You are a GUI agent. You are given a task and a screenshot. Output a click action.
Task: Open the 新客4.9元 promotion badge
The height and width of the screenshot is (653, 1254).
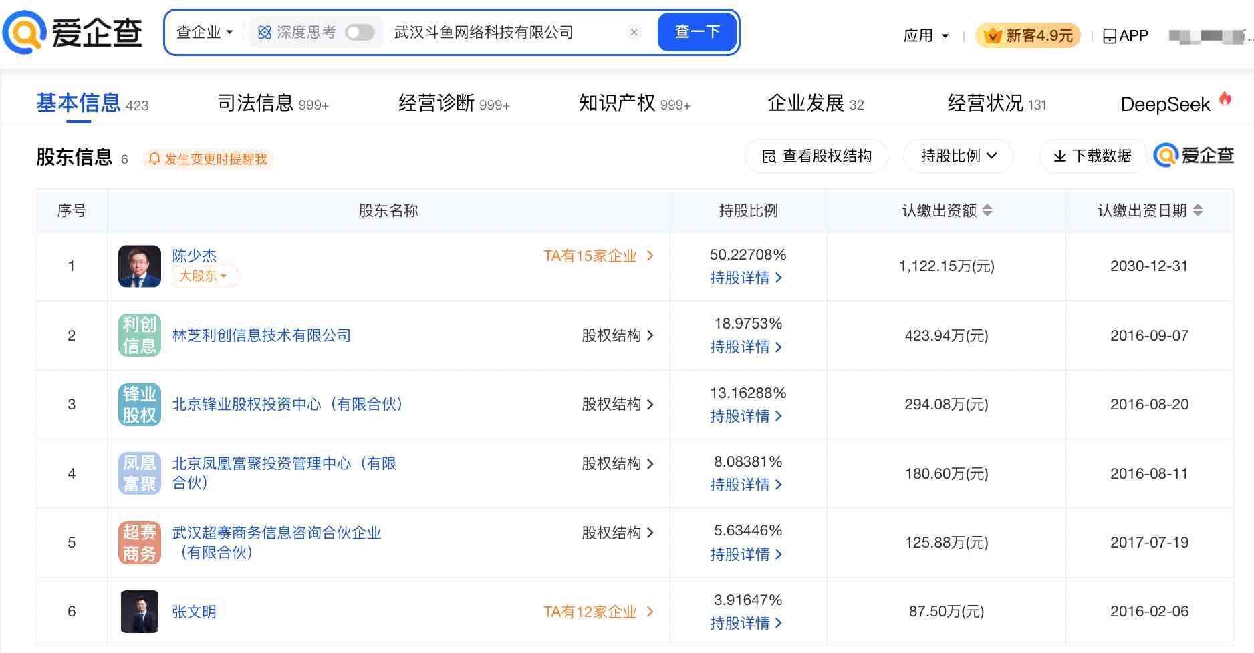1028,35
